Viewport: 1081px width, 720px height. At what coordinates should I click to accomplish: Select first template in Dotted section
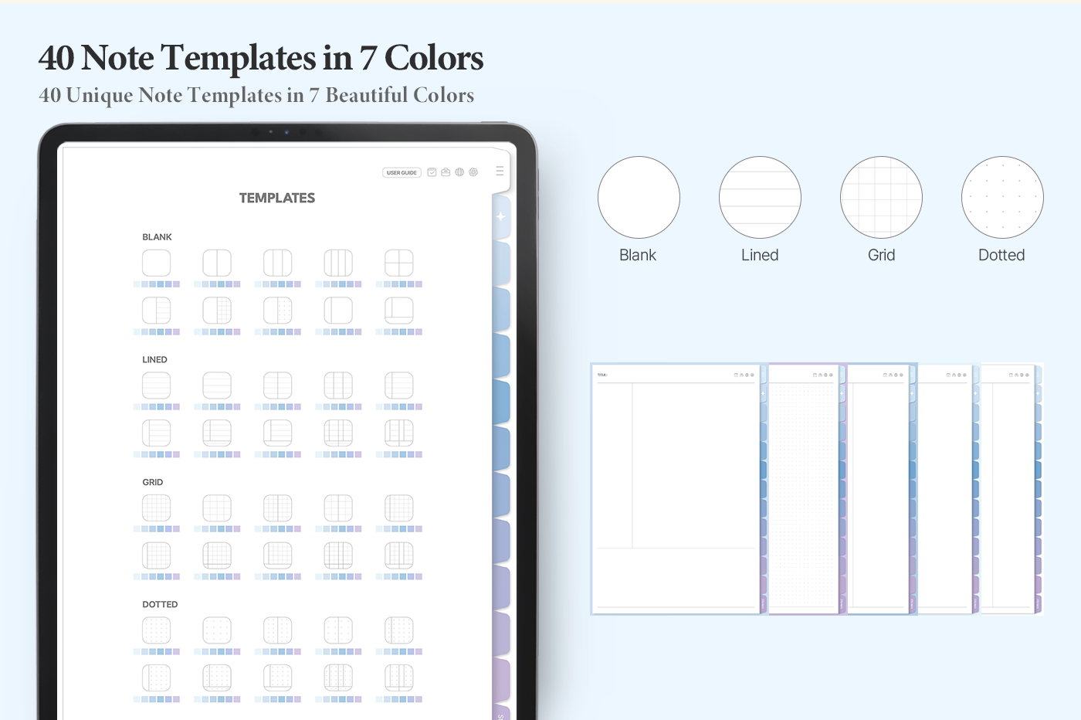coord(157,630)
